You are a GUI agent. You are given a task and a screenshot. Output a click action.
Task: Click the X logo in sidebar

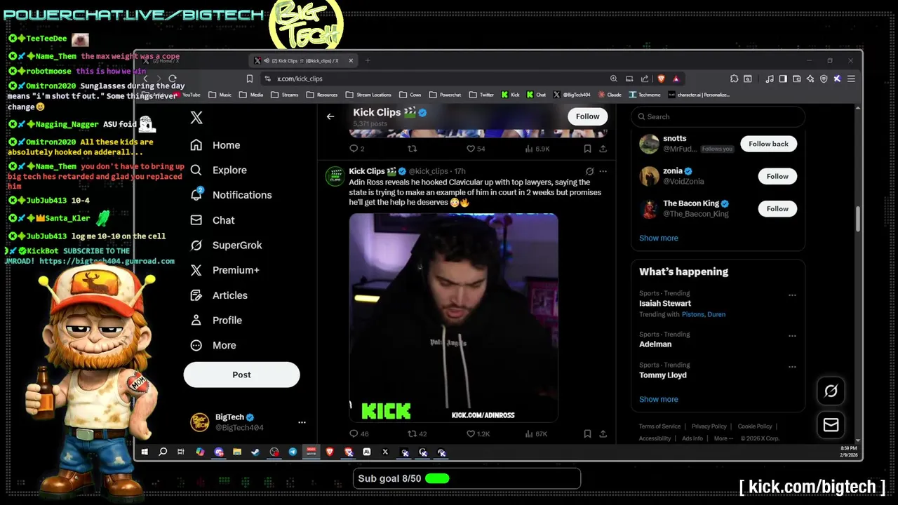pos(196,118)
